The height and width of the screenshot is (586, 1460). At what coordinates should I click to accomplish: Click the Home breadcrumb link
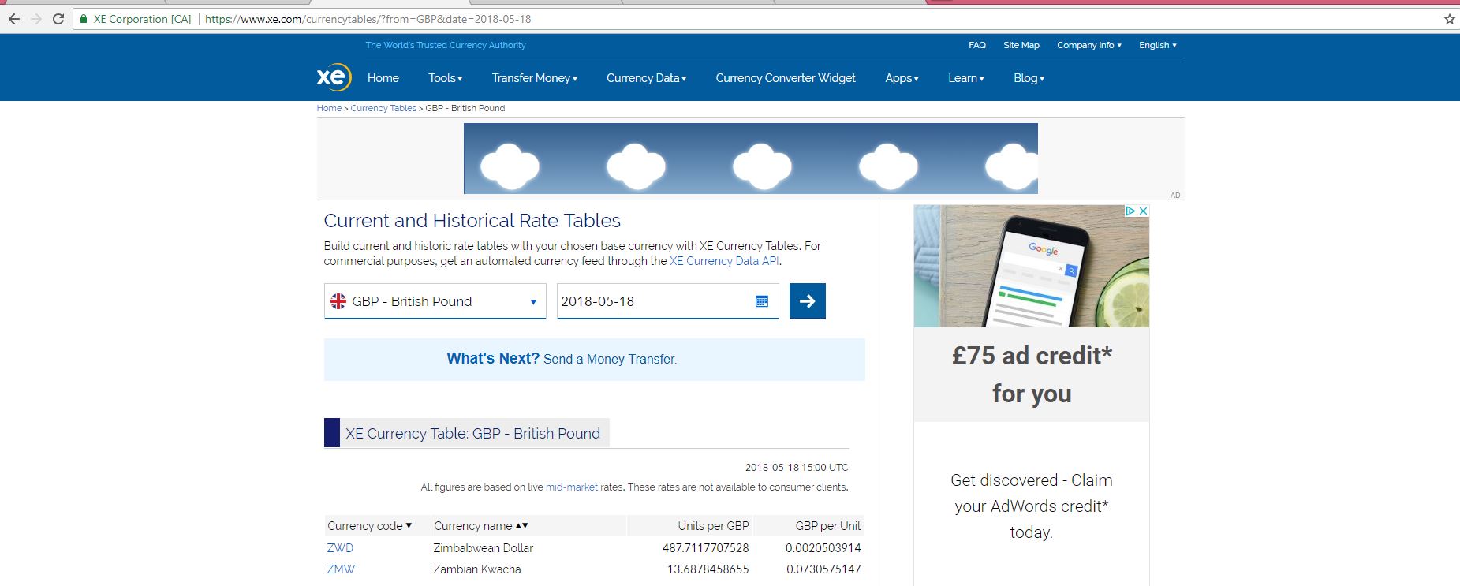329,108
